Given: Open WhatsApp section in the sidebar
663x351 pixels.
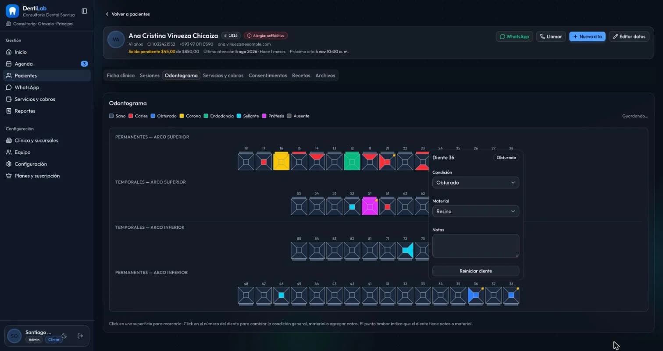Looking at the screenshot, I should pos(47,87).
